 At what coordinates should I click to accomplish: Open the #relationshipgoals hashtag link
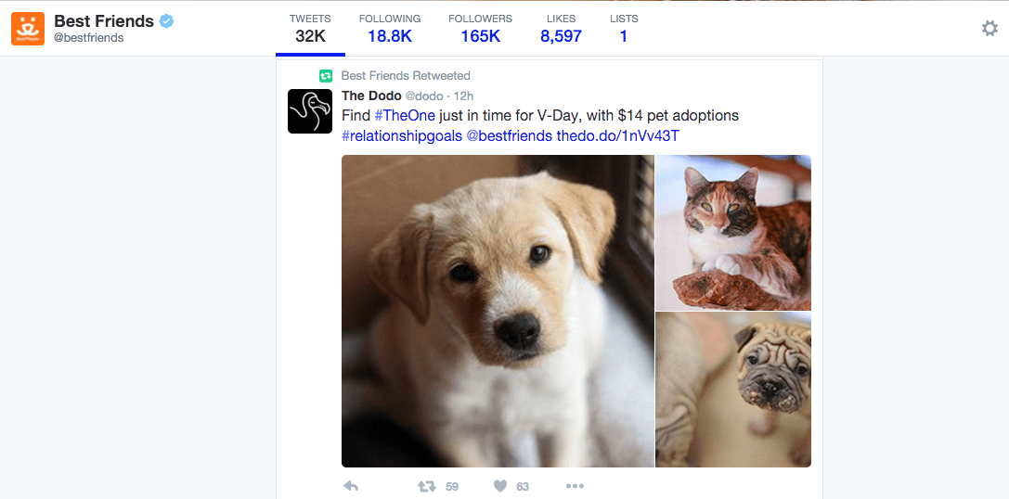click(401, 136)
